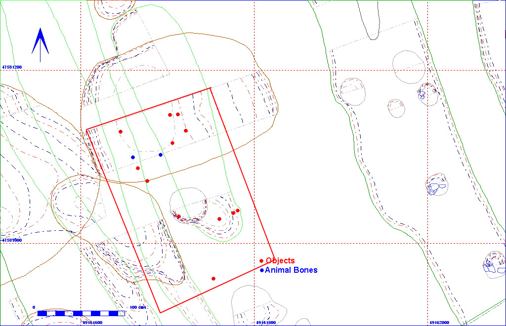Click the northern corner of the red rectangle
Image resolution: width=506 pixels, height=326 pixels.
click(211, 88)
